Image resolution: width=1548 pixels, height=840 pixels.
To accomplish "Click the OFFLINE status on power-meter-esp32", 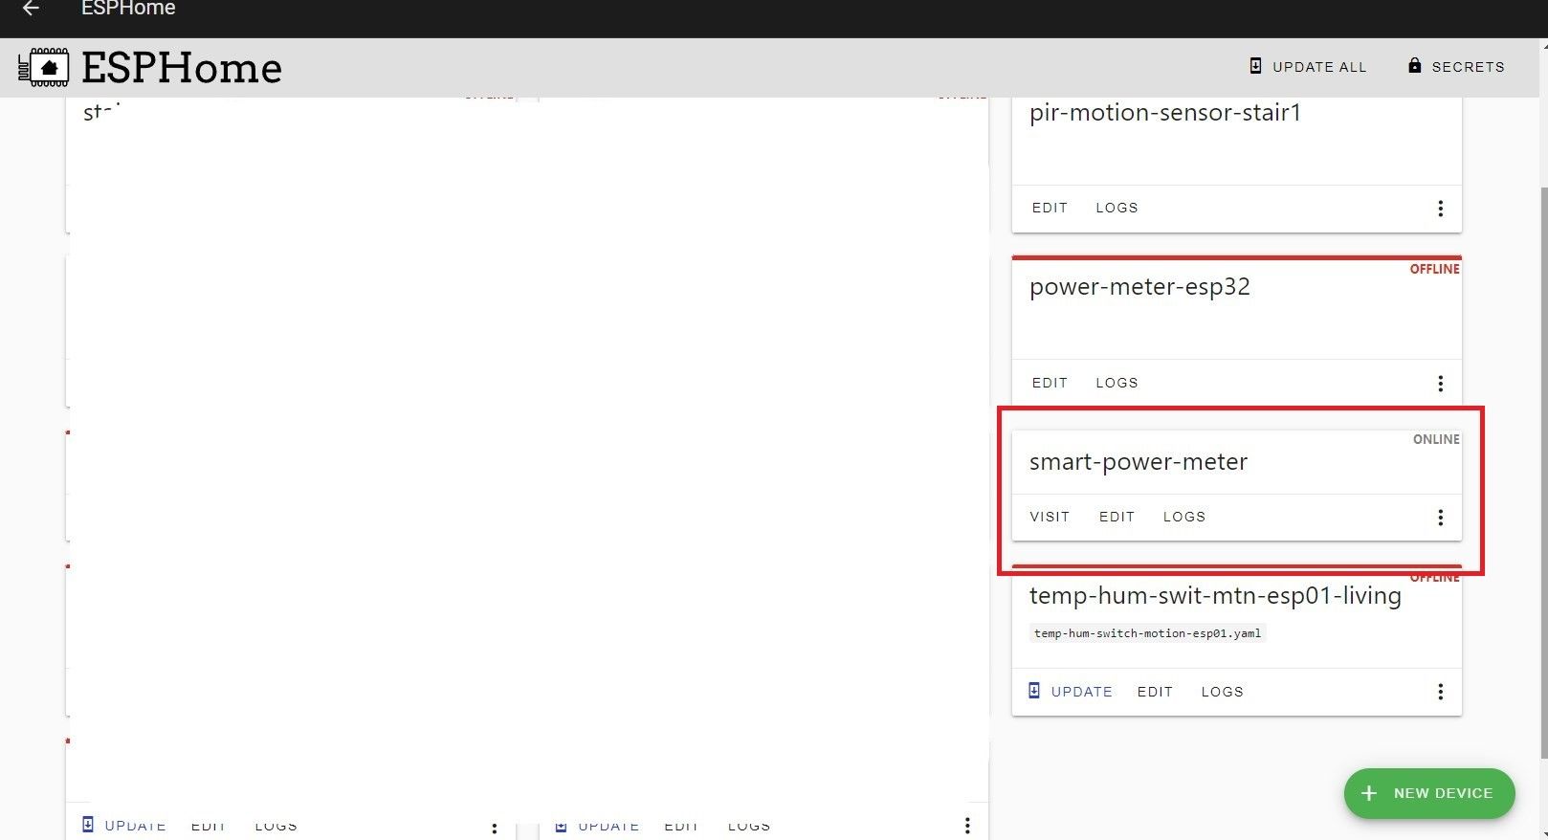I will pos(1434,269).
